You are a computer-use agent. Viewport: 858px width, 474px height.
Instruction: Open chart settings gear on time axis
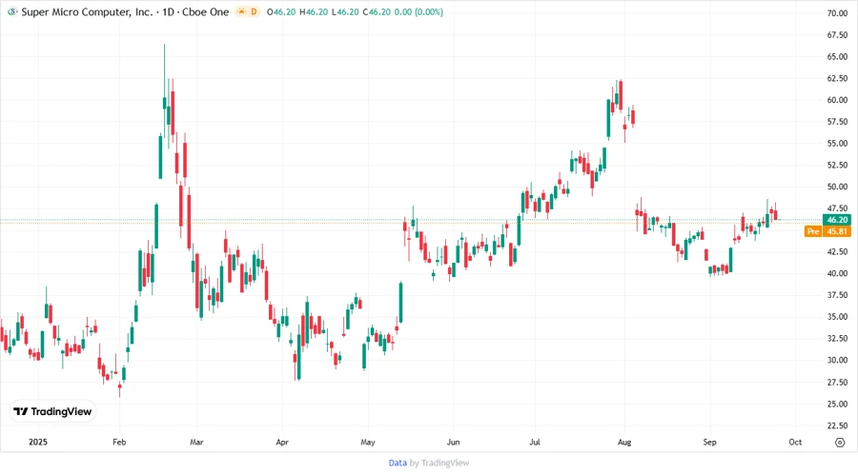tap(840, 443)
